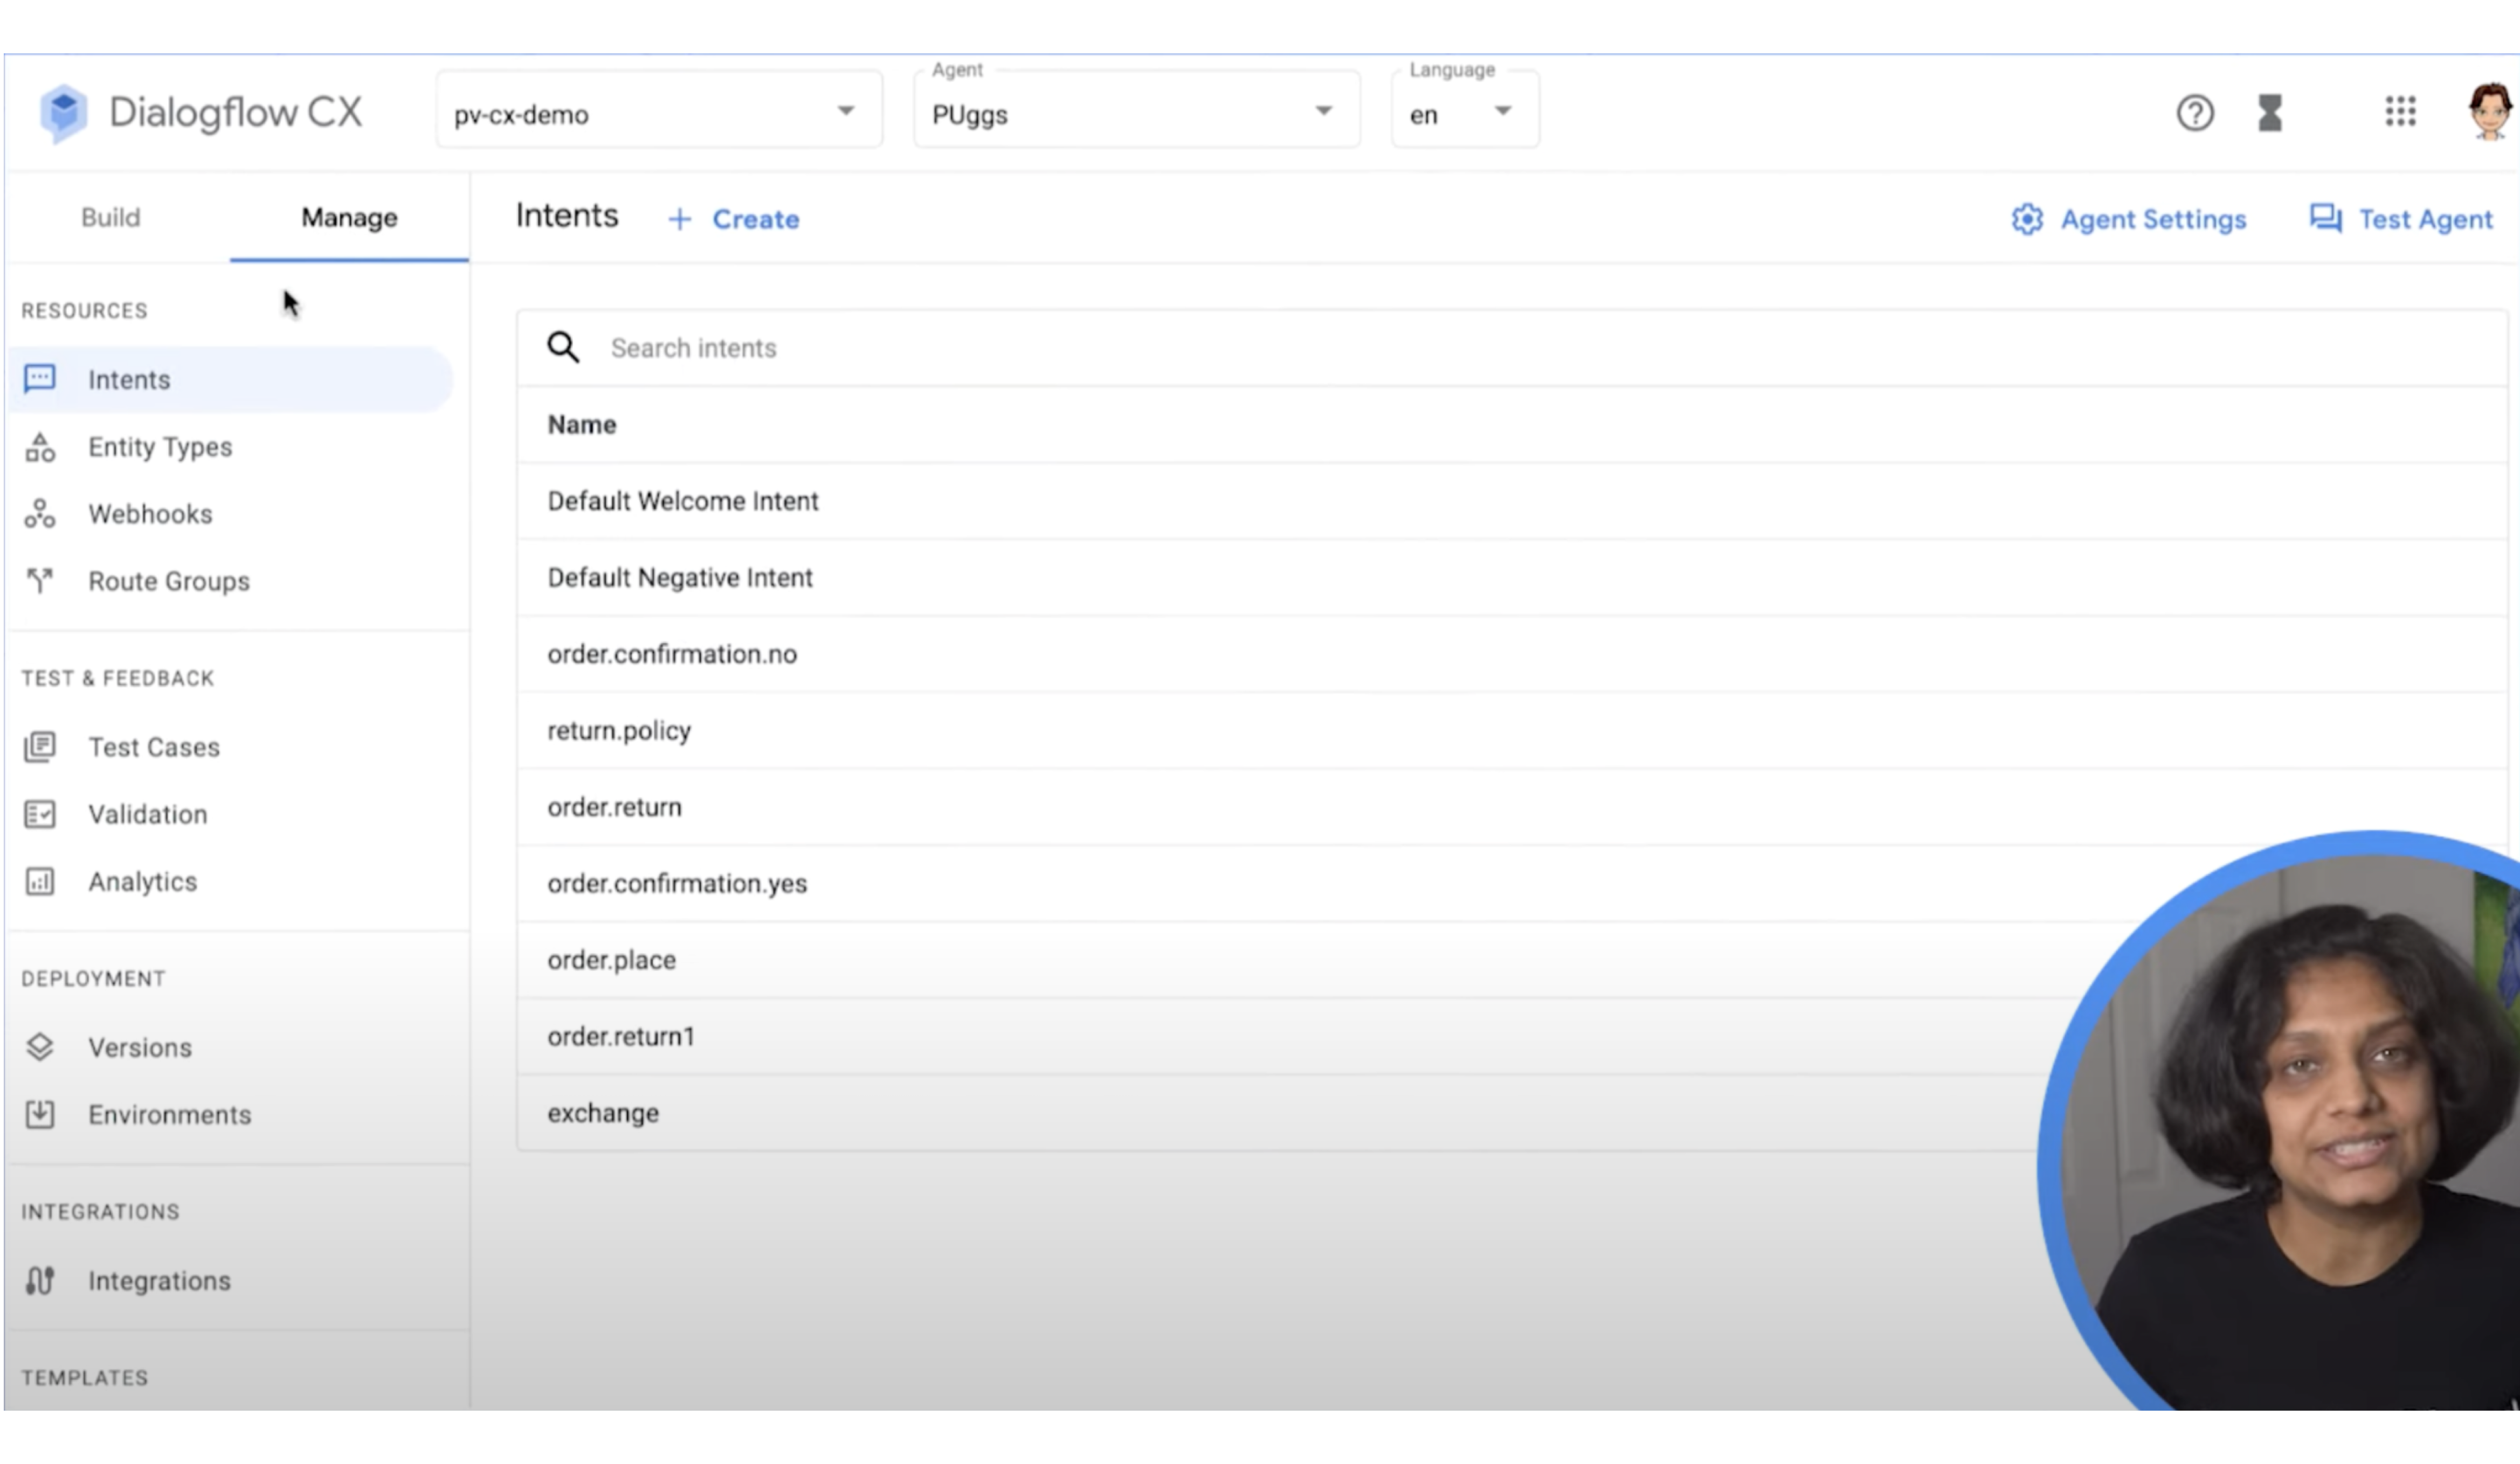Click the Name column header

(x=581, y=425)
